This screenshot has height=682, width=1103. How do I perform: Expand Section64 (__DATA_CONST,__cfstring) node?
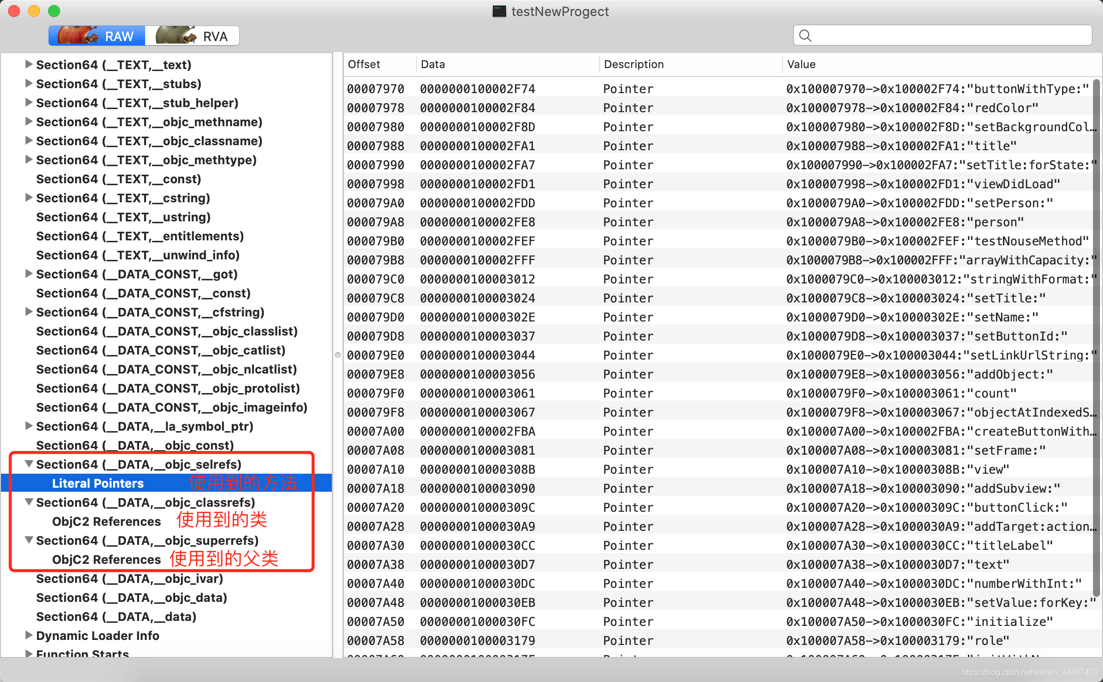tap(29, 312)
